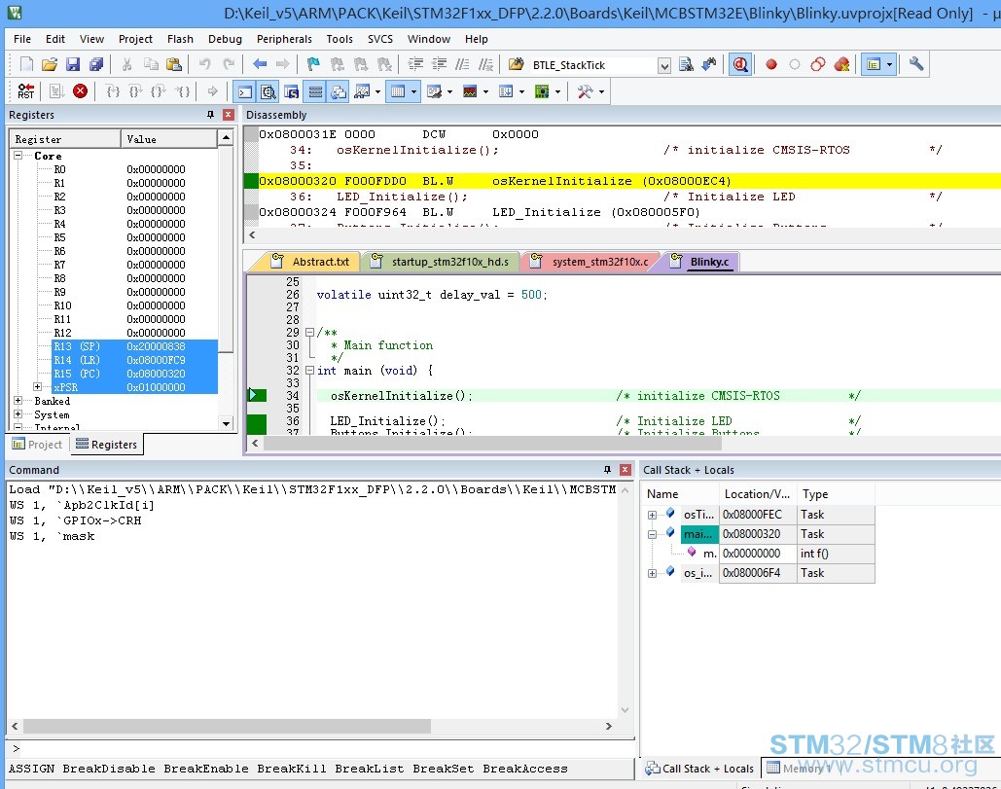The height and width of the screenshot is (789, 1001).
Task: Insert a bookmark with the flag icon
Action: (x=313, y=64)
